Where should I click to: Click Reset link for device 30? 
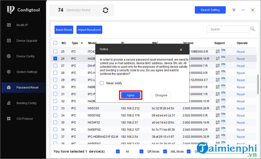241,87
